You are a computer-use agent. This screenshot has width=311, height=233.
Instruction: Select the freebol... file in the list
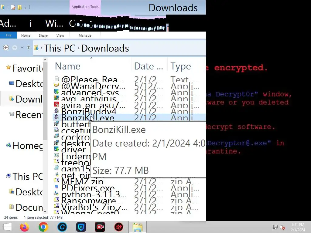tap(76, 163)
